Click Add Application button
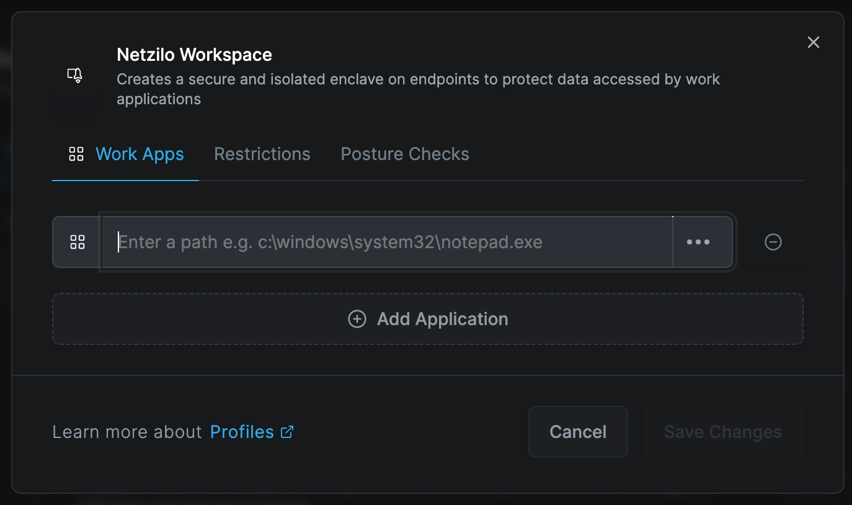The image size is (852, 505). [428, 319]
